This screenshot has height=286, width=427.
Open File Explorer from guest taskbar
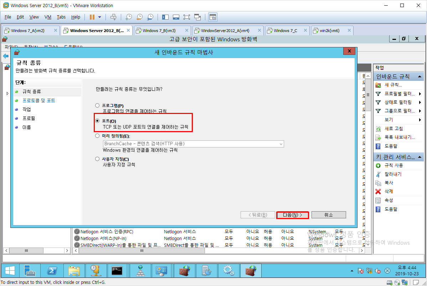[x=74, y=271]
